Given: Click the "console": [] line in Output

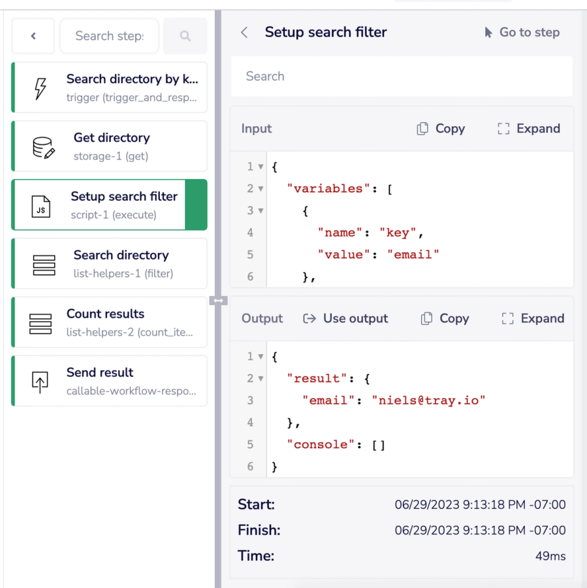Looking at the screenshot, I should pyautogui.click(x=336, y=445).
